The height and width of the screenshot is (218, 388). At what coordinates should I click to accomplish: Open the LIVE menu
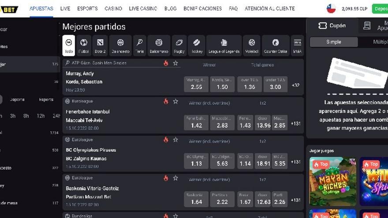tap(65, 9)
